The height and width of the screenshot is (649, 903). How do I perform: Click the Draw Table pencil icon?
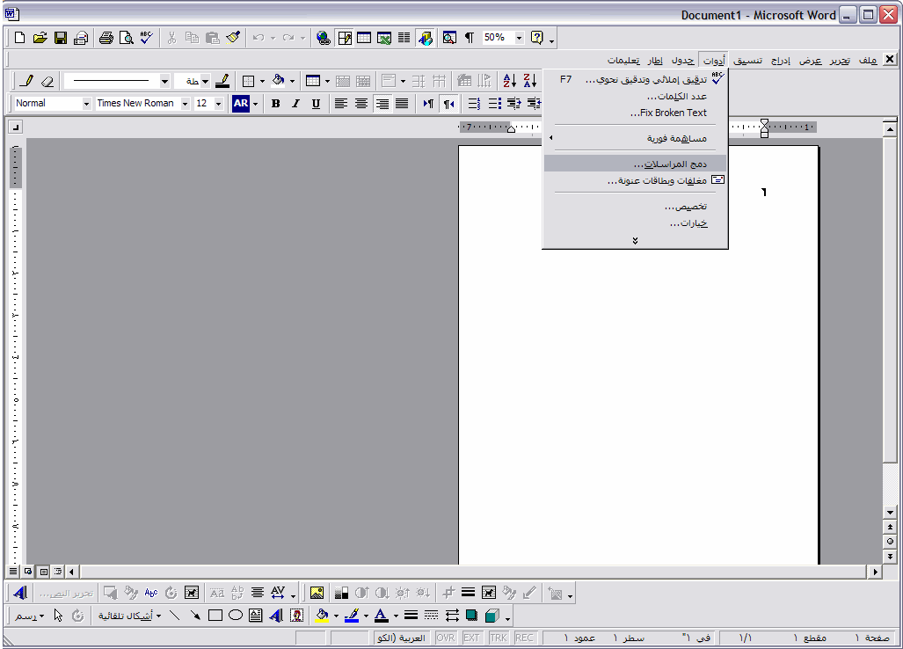(x=26, y=81)
